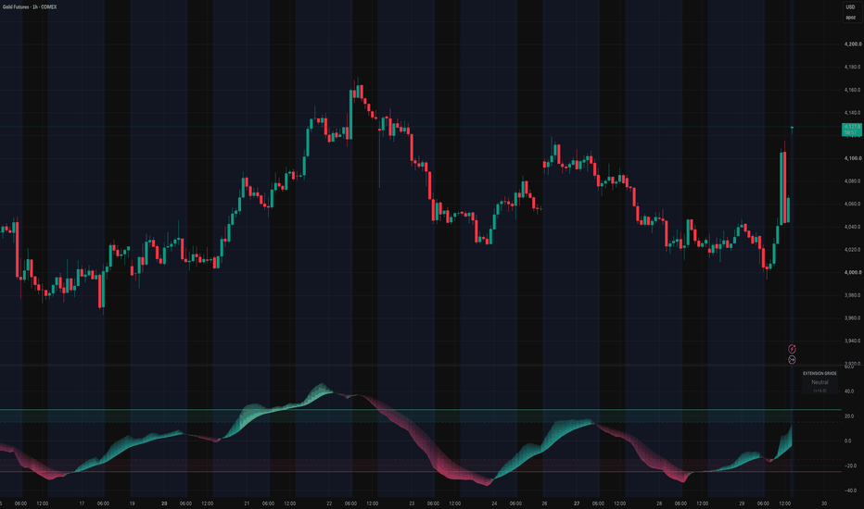The width and height of the screenshot is (864, 509).
Task: Click the bold 4,000.0 price axis label
Action: pyautogui.click(x=853, y=272)
